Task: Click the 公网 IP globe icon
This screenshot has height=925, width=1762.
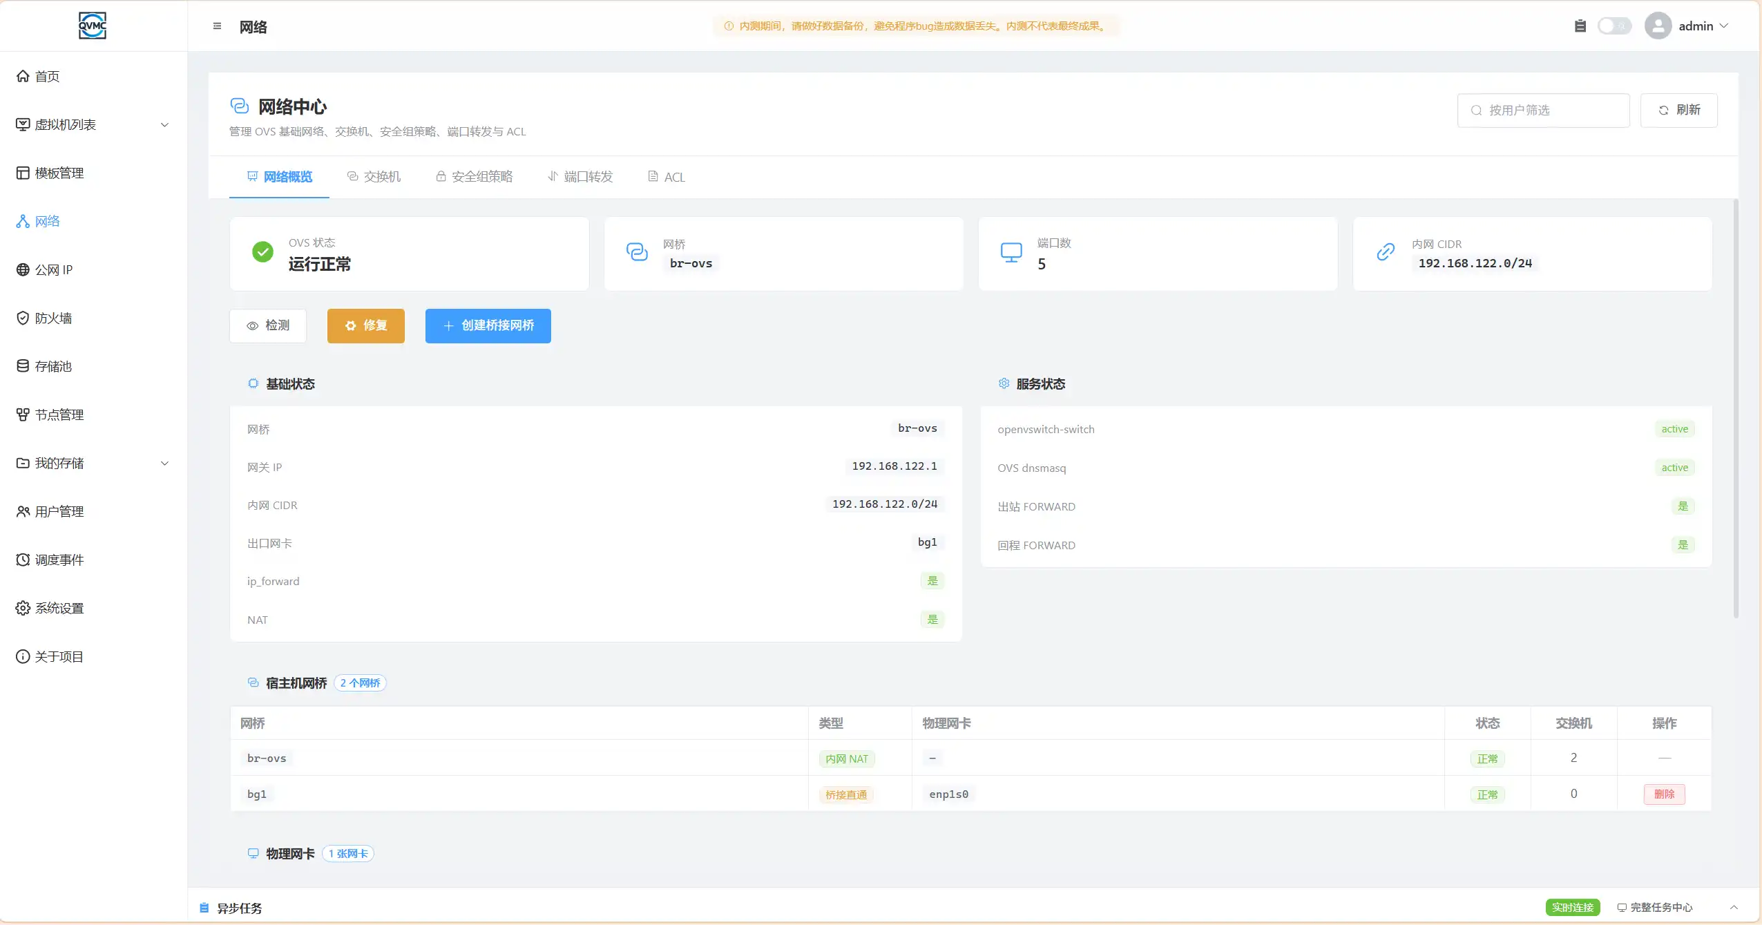Action: [23, 270]
